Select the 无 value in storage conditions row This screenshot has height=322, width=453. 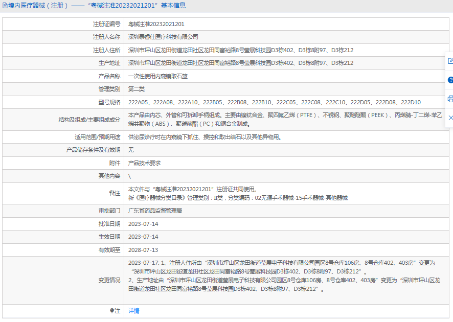pyautogui.click(x=131, y=150)
